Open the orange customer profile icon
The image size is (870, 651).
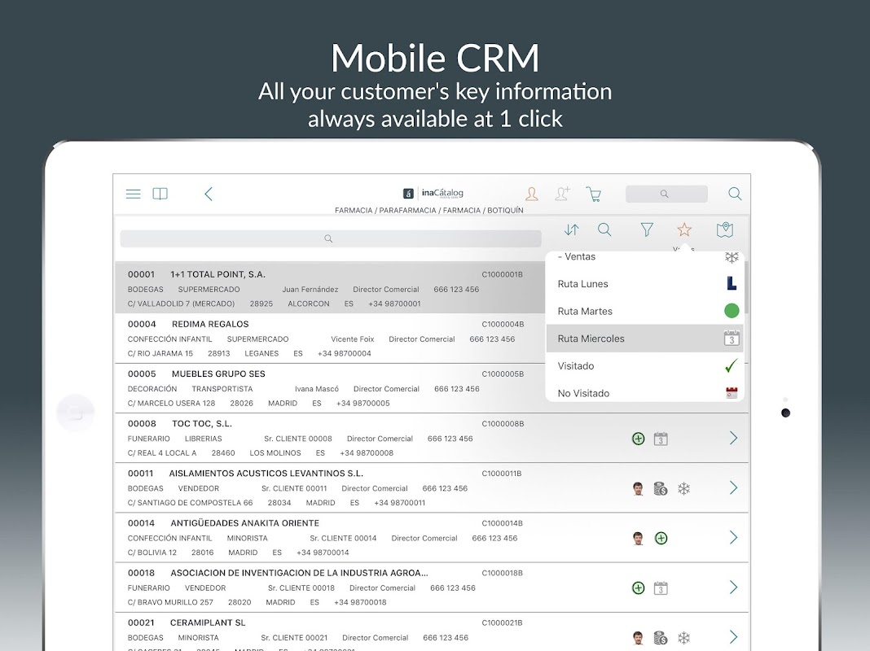[x=532, y=194]
